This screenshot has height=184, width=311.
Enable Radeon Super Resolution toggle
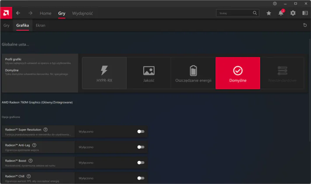[141, 131]
